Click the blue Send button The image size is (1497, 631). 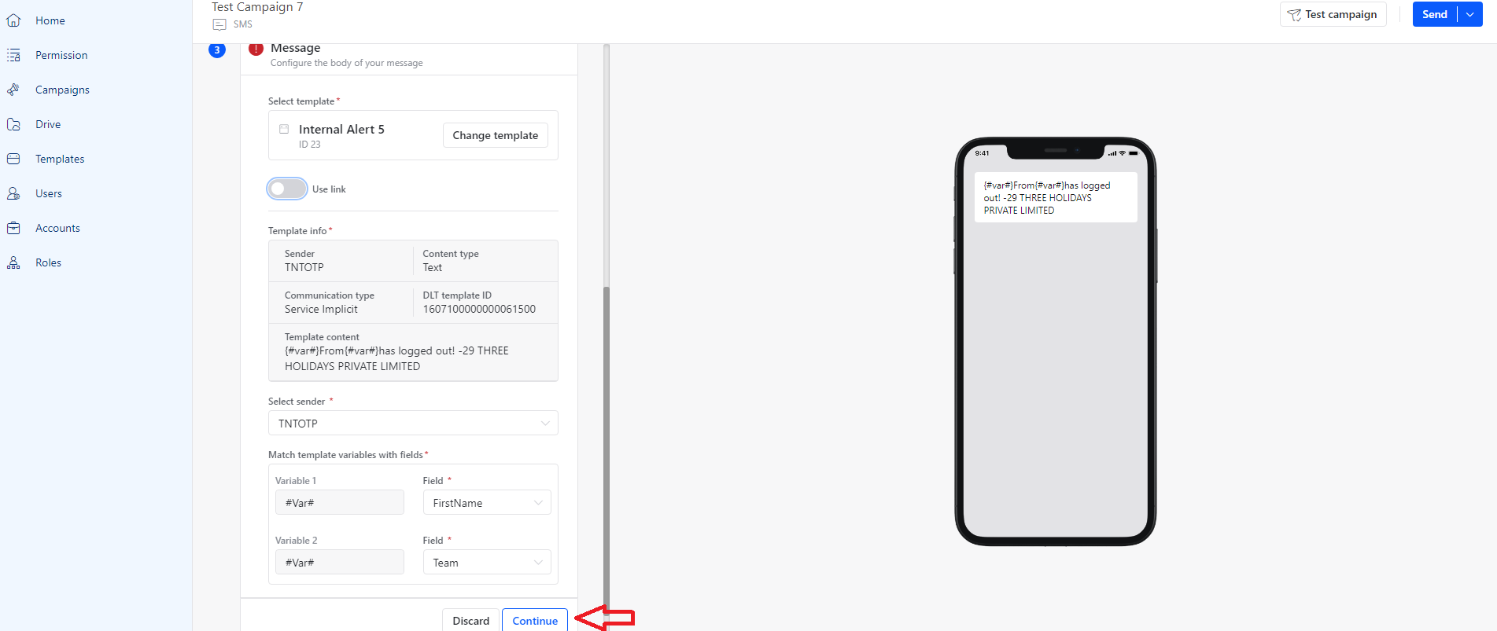point(1435,14)
